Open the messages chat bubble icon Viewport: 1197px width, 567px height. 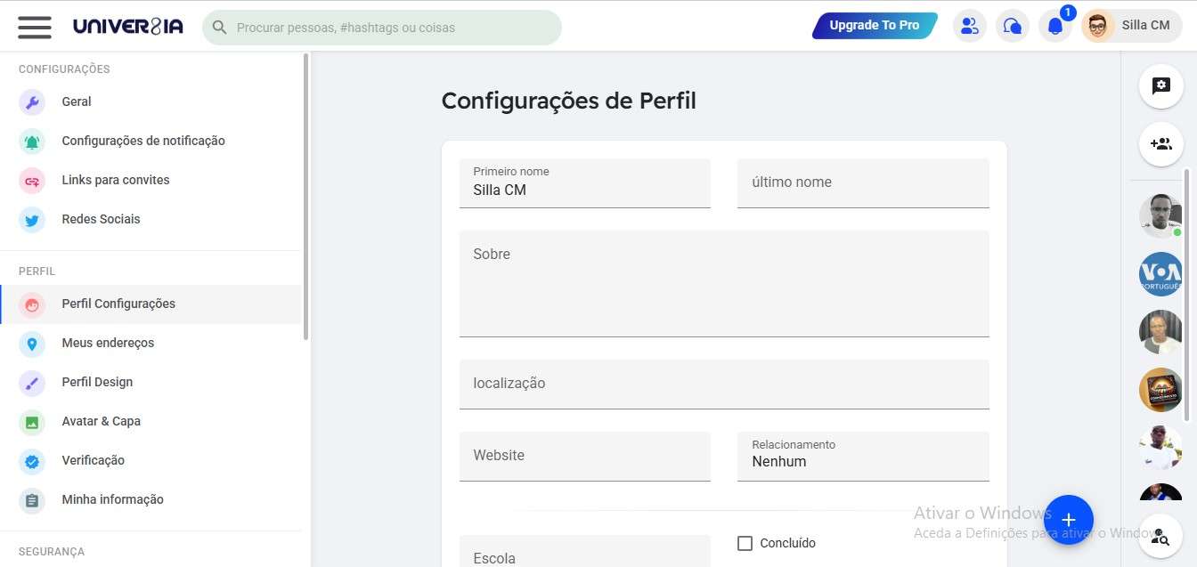[1013, 27]
